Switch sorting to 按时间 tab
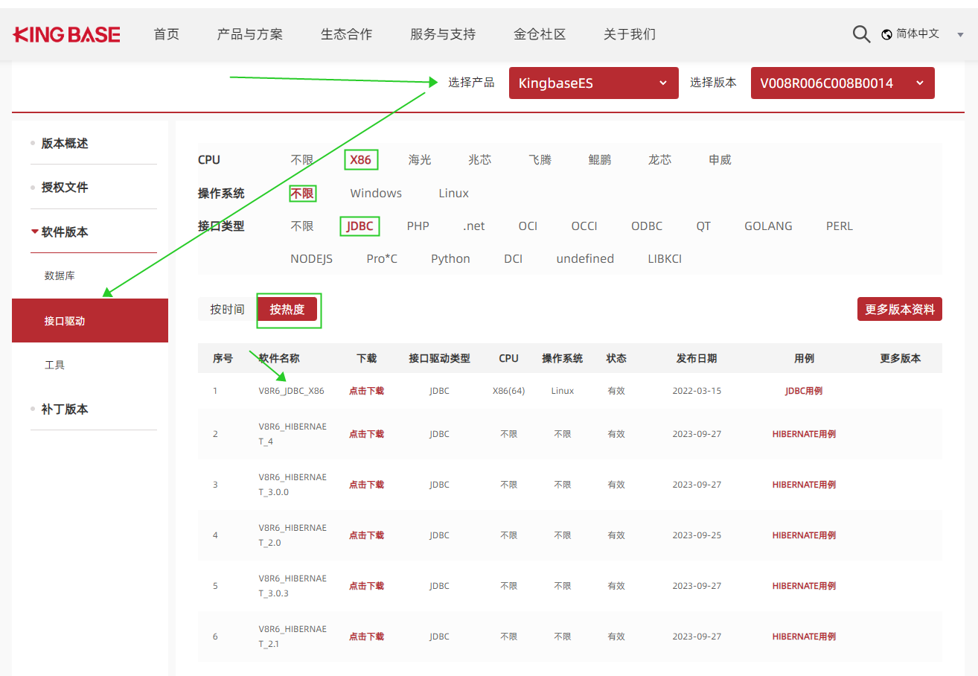This screenshot has width=978, height=676. pyautogui.click(x=227, y=309)
